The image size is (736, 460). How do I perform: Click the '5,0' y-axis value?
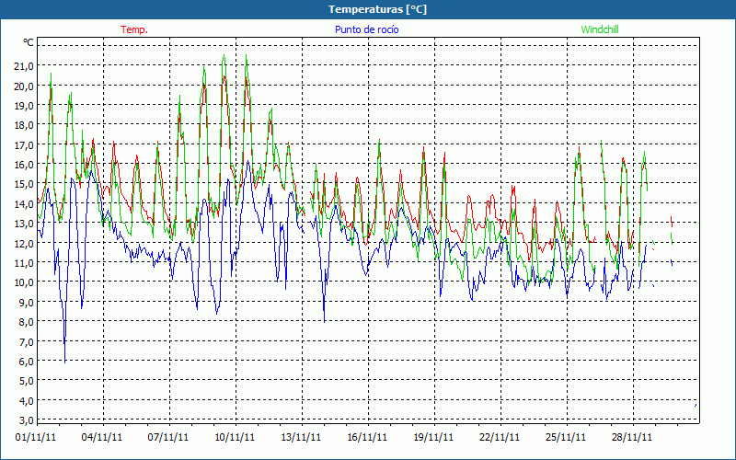[x=27, y=381]
